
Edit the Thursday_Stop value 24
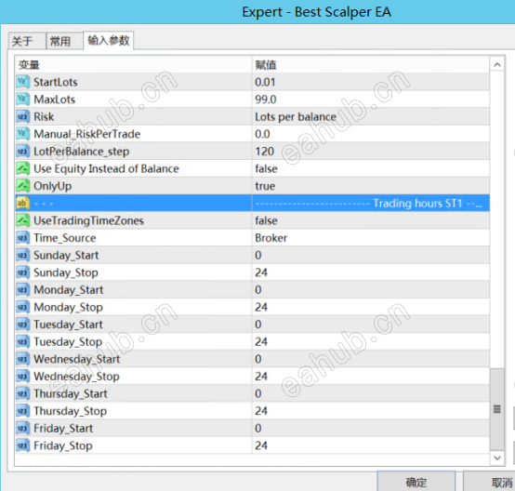point(261,411)
